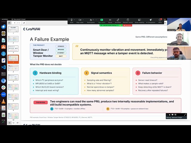Open the More menu in Zoom toolbar

160,21
